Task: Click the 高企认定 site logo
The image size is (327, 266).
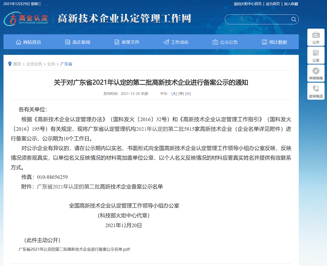Action: pos(26,19)
